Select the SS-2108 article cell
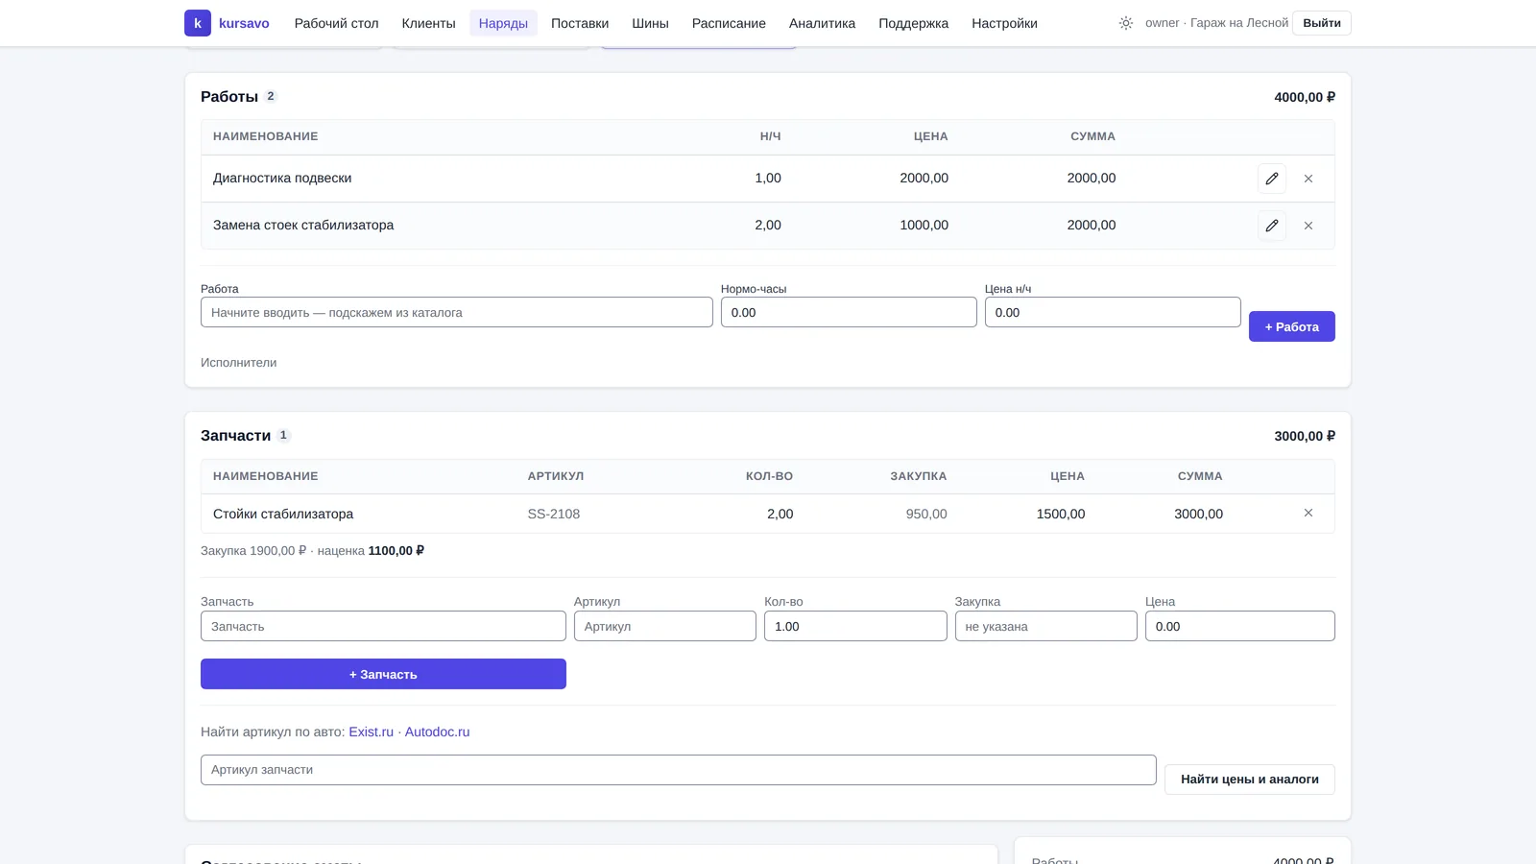 (554, 514)
